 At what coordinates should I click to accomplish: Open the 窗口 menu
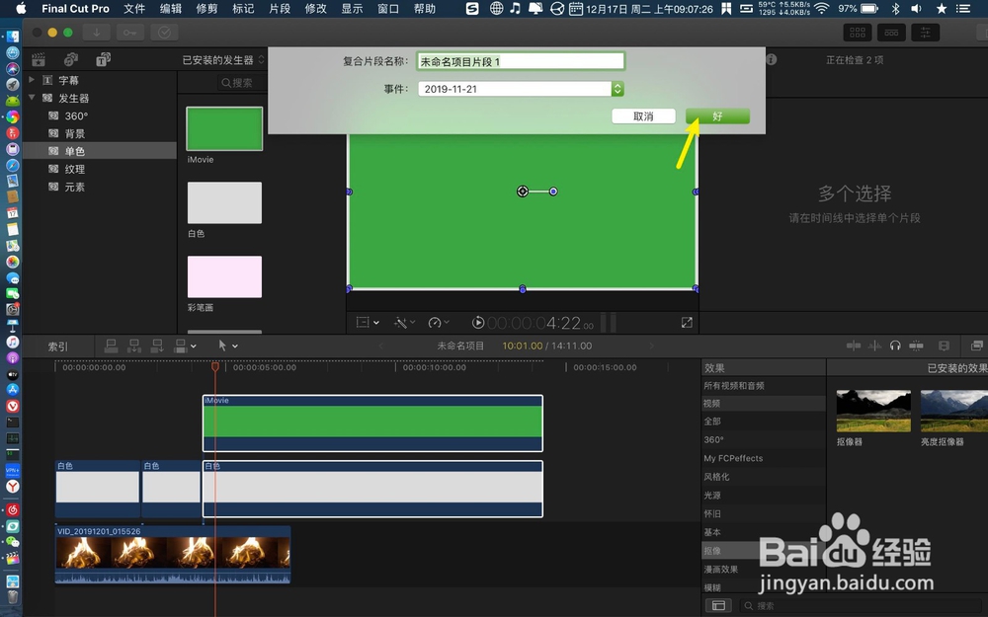tap(388, 8)
